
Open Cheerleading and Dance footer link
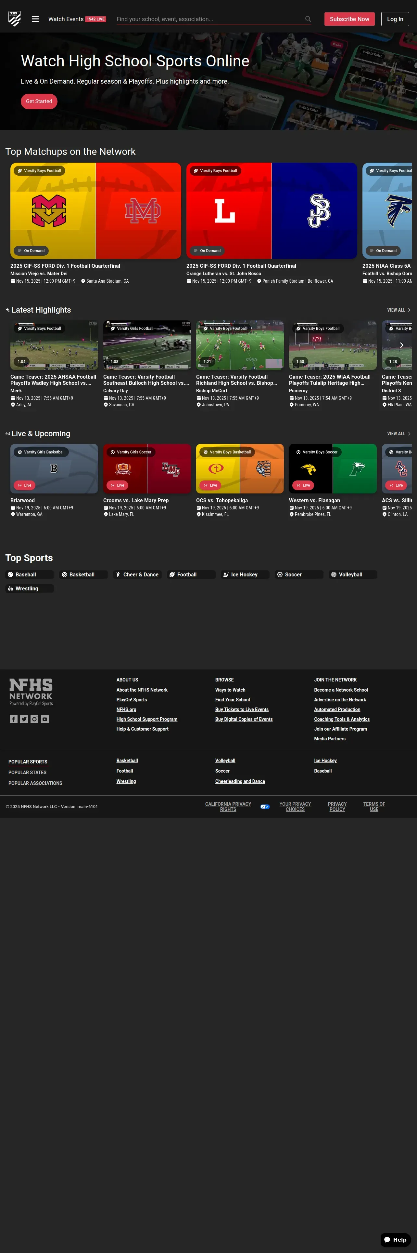[240, 781]
